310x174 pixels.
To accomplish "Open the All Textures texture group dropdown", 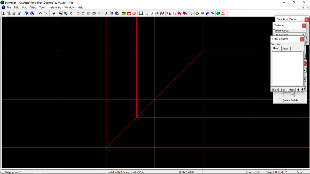I will pos(304,34).
